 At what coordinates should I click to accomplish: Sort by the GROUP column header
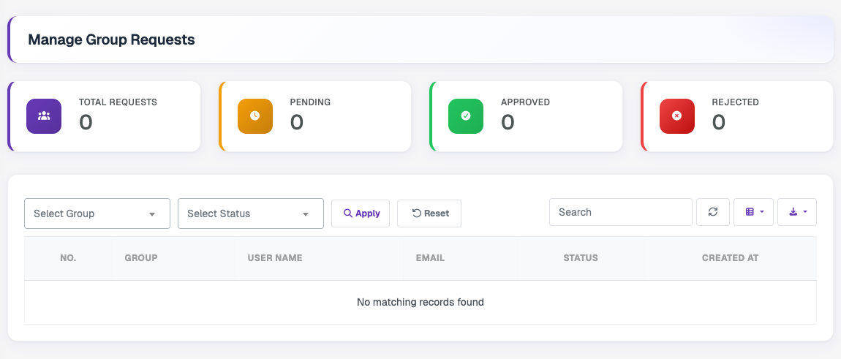pos(173,258)
